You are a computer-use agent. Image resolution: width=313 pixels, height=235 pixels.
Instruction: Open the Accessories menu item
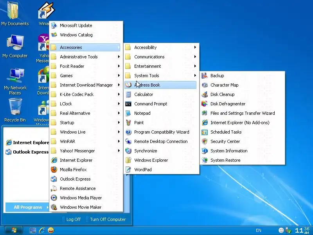click(85, 47)
